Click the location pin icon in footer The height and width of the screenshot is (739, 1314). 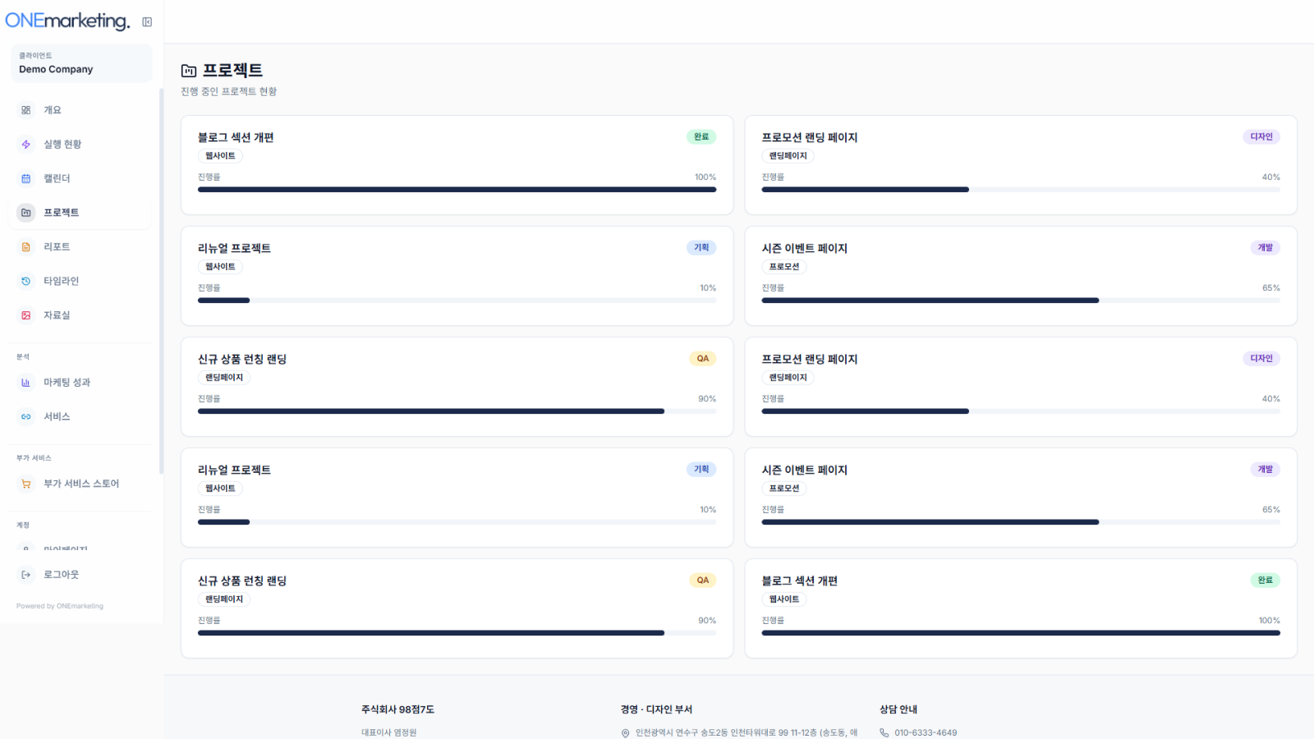tap(625, 732)
